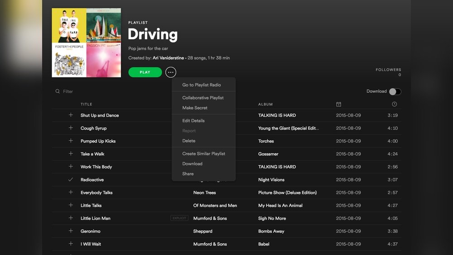This screenshot has width=453, height=255.
Task: Open artist Sheppard
Action: (x=203, y=231)
